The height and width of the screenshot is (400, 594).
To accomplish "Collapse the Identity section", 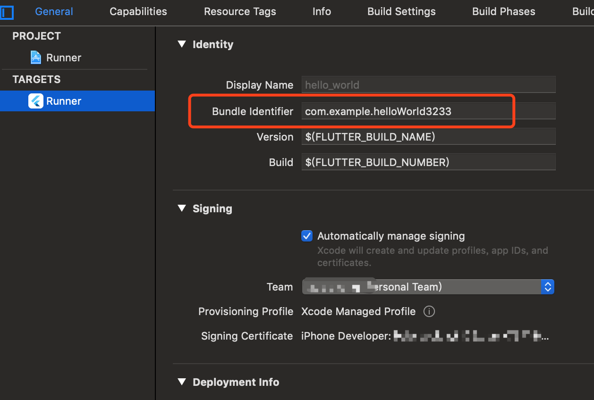I will (x=182, y=44).
